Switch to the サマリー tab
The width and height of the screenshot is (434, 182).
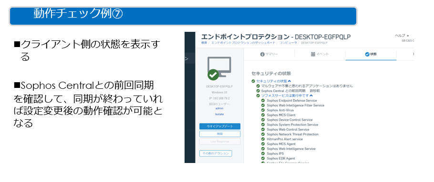269,54
